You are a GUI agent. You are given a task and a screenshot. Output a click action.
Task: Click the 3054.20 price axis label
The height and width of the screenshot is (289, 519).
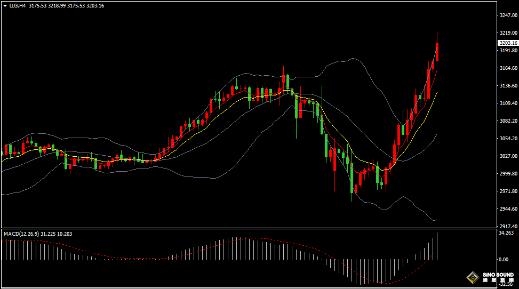tap(507, 139)
